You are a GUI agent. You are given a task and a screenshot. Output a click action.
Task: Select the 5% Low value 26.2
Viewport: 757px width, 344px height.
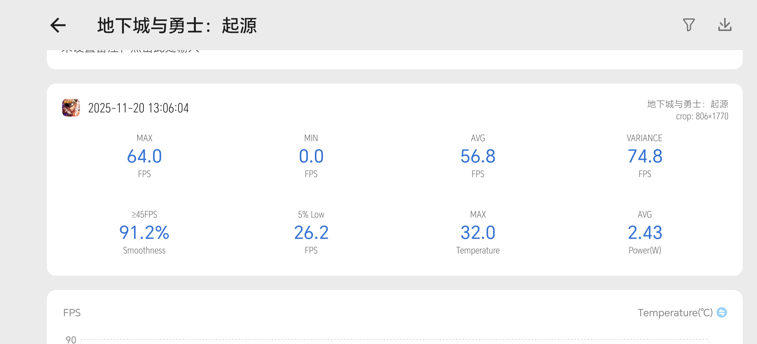click(311, 233)
